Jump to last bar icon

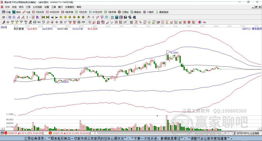[48, 17]
